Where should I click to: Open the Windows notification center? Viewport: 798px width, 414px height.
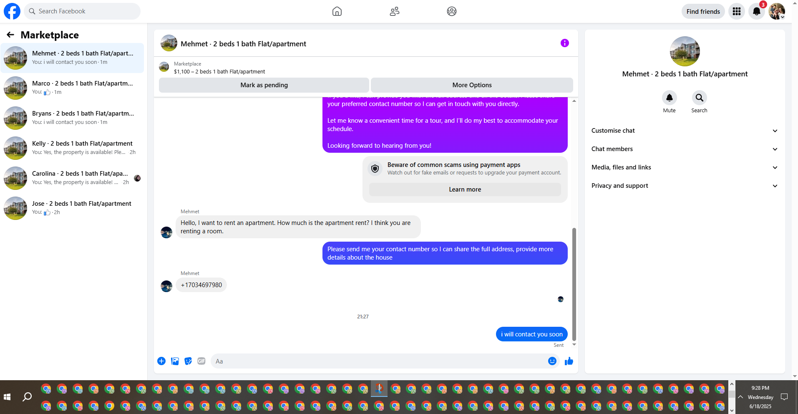(x=784, y=397)
